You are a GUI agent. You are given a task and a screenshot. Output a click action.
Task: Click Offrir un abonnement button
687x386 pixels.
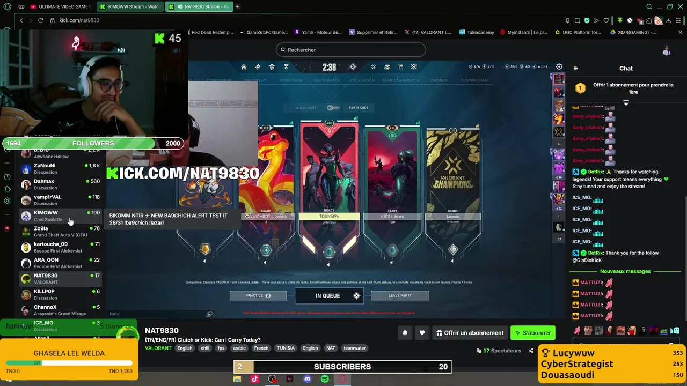[470, 333]
